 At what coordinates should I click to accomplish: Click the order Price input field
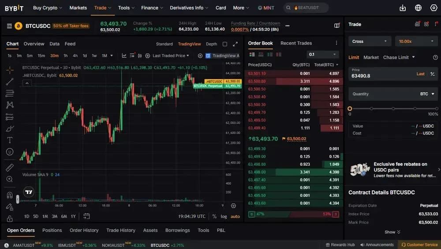pyautogui.click(x=393, y=74)
